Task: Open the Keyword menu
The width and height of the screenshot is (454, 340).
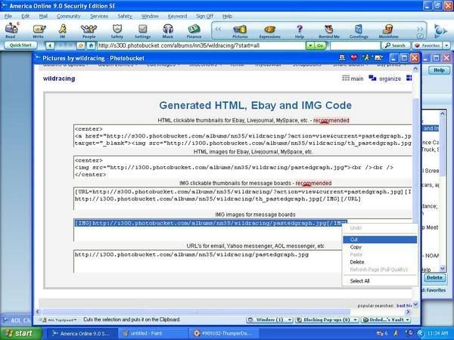Action: 177,16
